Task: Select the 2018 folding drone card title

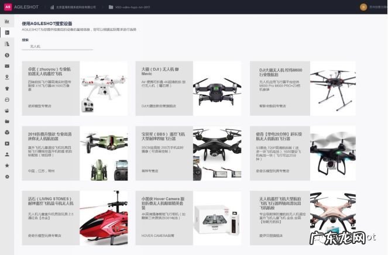Action: (x=50, y=136)
